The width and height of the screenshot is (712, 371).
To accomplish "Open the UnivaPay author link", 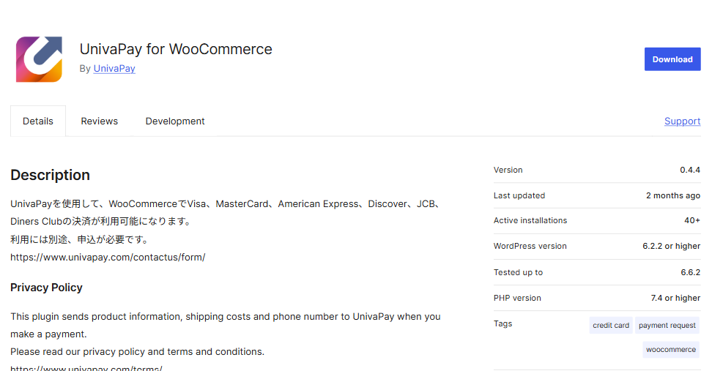I will click(114, 69).
